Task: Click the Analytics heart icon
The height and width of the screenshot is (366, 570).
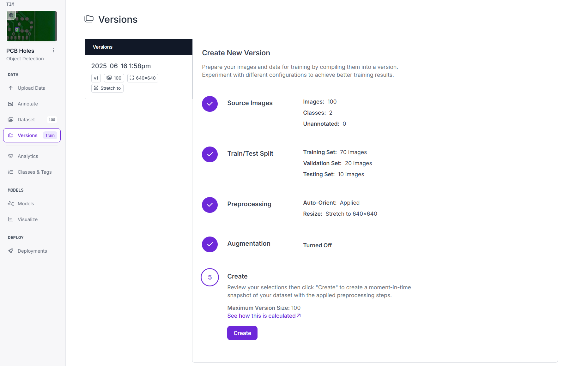Action: [x=11, y=156]
